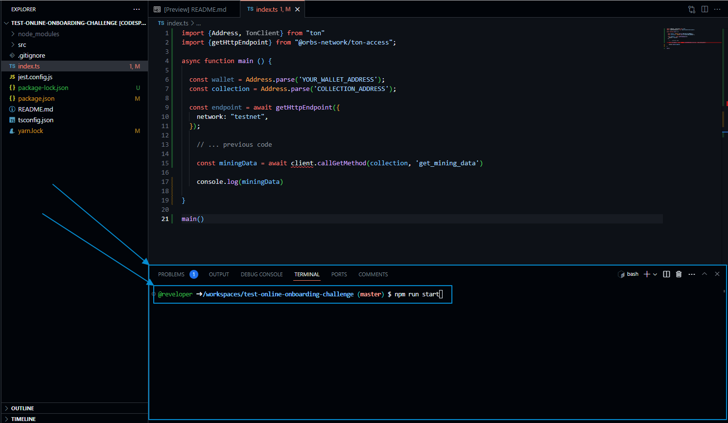The image size is (728, 423).
Task: Switch to the PORTS tab
Action: click(339, 274)
